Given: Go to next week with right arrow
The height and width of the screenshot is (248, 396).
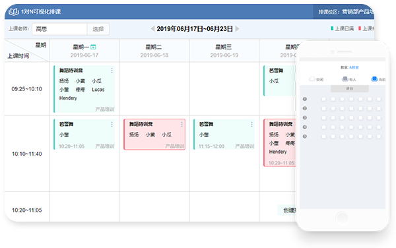Looking at the screenshot, I should click(x=237, y=29).
